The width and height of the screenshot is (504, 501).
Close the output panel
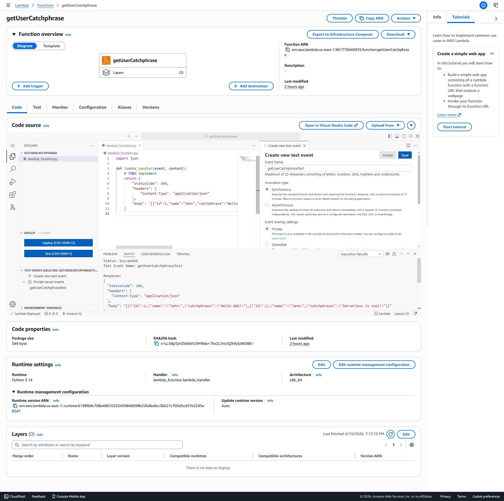click(x=415, y=254)
